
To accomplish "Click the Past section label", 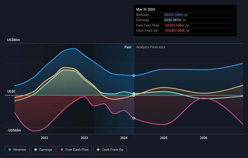I will click(128, 47).
